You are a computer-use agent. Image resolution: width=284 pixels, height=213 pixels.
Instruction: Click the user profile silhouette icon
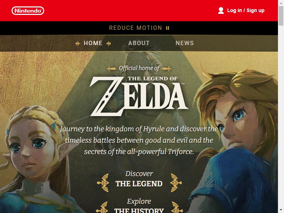221,11
